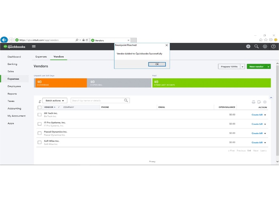Open Accounting in the left sidebar

click(x=14, y=109)
